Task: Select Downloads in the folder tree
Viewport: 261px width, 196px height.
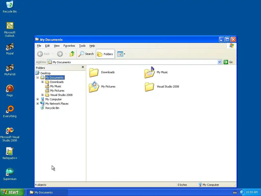Action: pyautogui.click(x=57, y=82)
